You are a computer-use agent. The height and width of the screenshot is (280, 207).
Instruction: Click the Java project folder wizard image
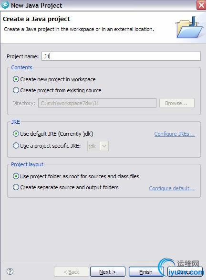tap(189, 28)
